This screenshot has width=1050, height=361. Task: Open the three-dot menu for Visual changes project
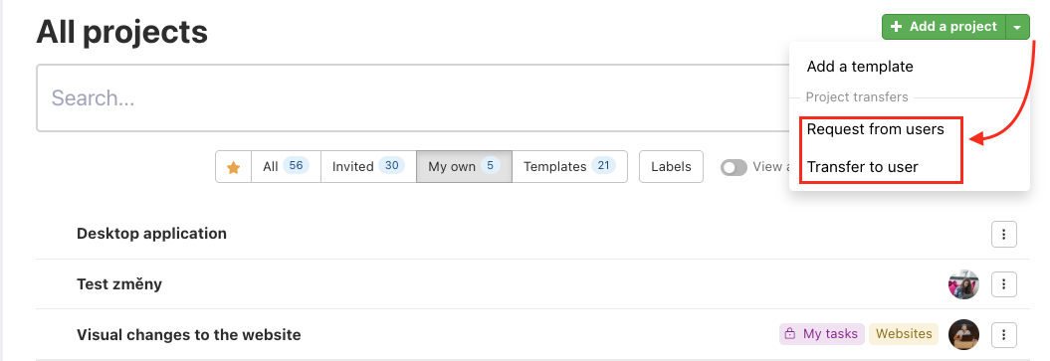(x=1004, y=334)
